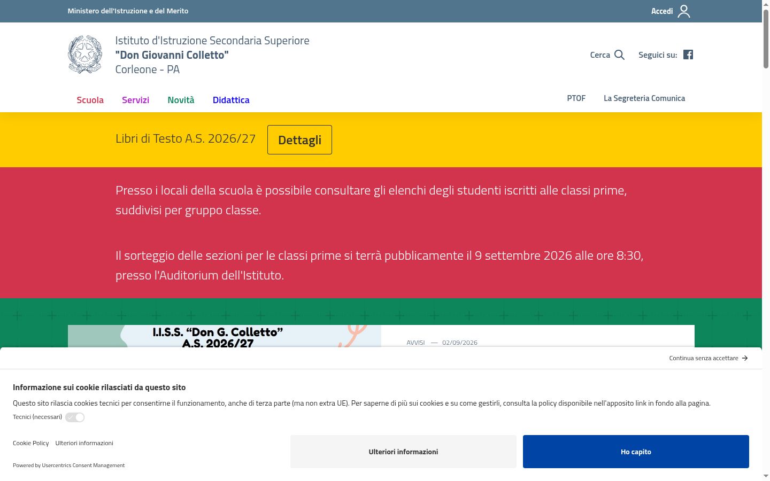The image size is (770, 481).
Task: Go to the PTOF page
Action: 576,98
